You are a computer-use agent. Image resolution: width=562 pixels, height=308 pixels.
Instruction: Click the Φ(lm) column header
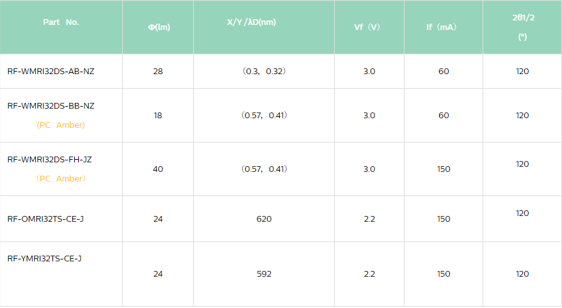pyautogui.click(x=158, y=27)
